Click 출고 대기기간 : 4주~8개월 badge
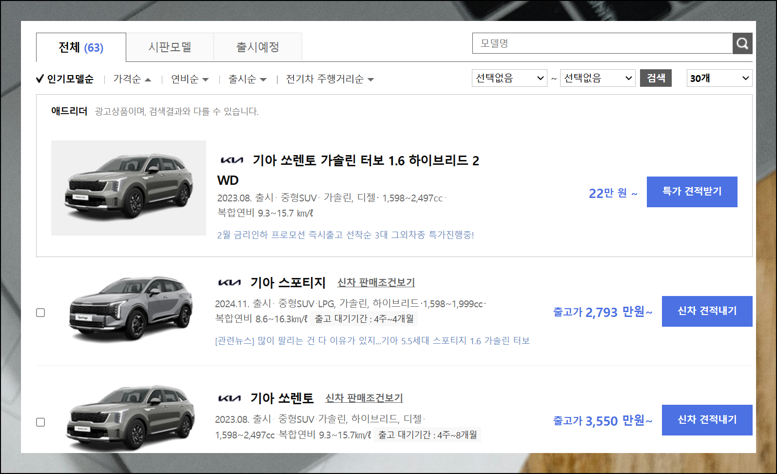This screenshot has height=474, width=777. [x=427, y=434]
